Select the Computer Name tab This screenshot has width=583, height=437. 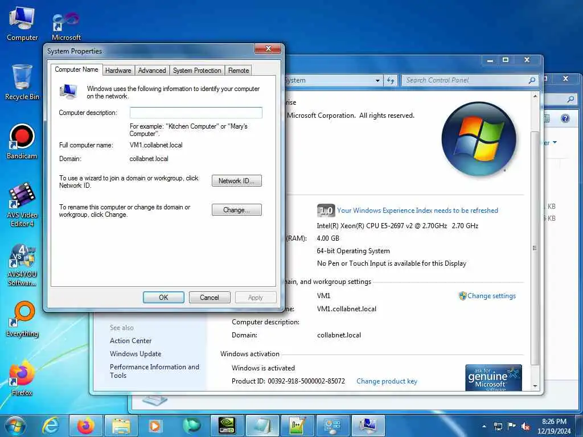(77, 69)
